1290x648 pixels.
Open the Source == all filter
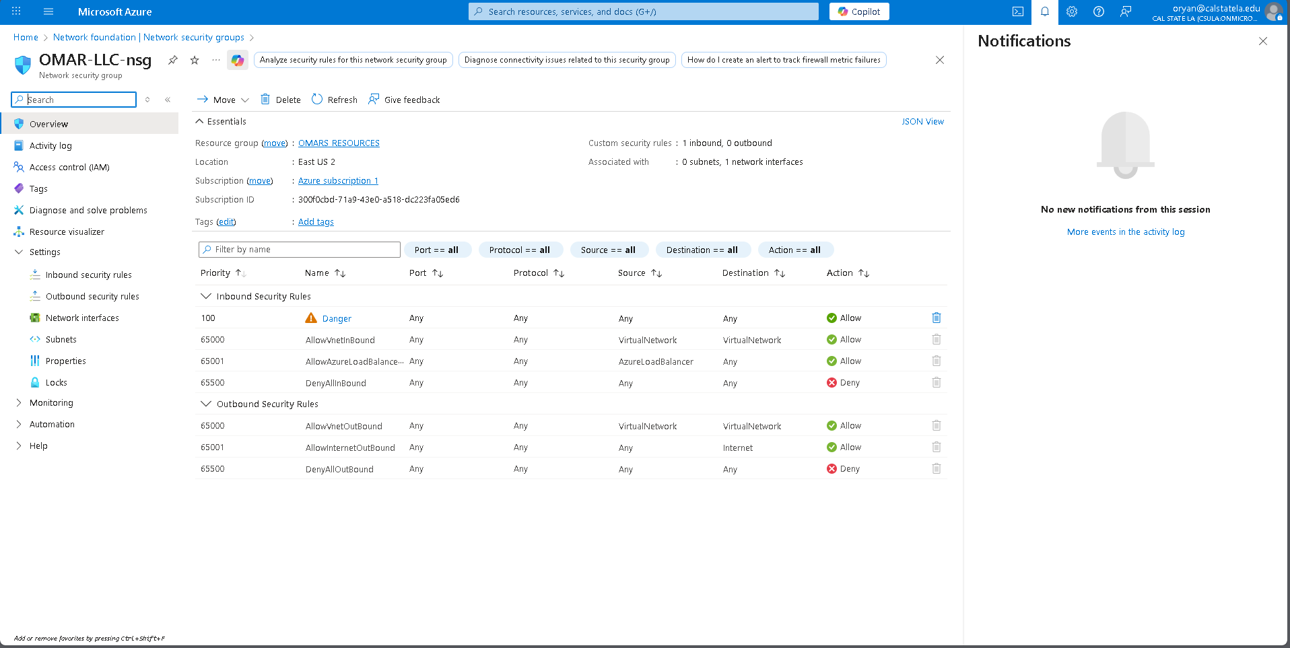point(608,250)
